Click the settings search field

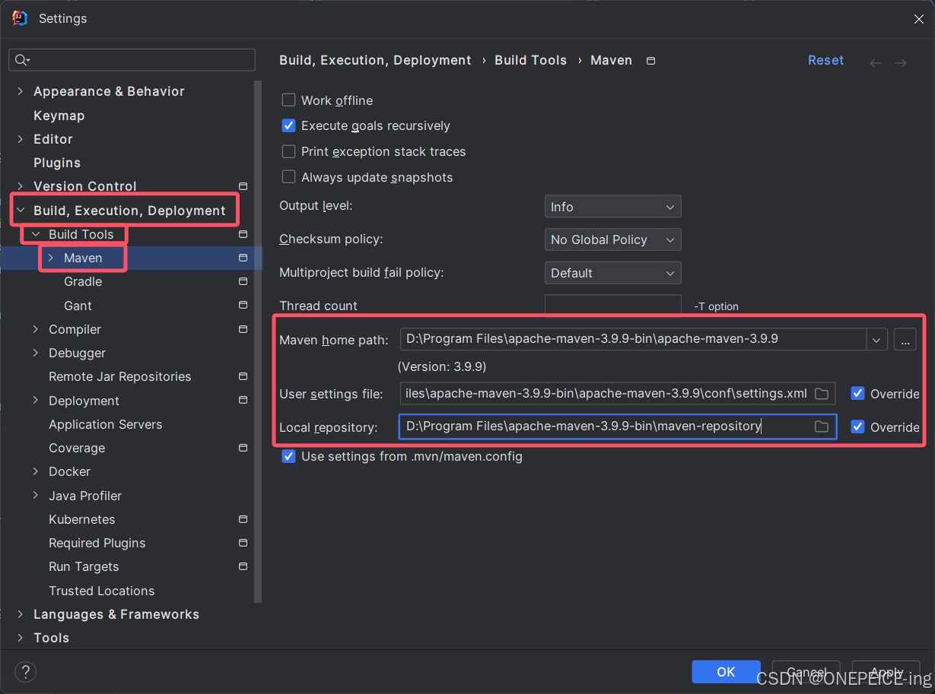click(132, 60)
